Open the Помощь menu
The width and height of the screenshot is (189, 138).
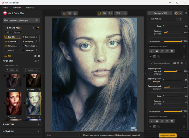pyautogui.click(x=30, y=8)
